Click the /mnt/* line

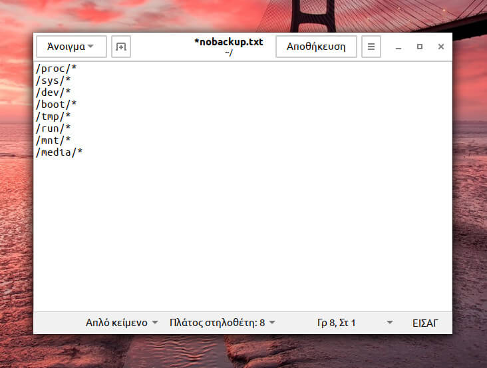click(53, 140)
